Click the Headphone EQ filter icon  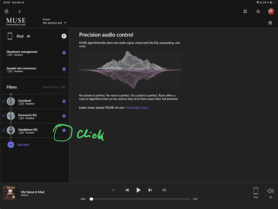(x=11, y=130)
